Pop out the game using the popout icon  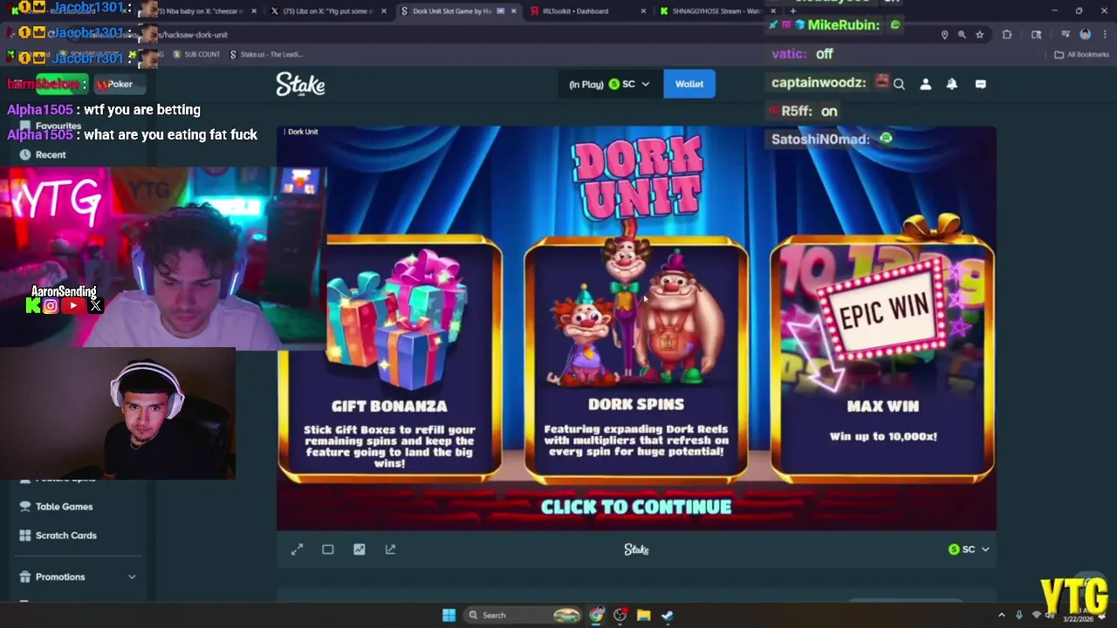[x=390, y=549]
